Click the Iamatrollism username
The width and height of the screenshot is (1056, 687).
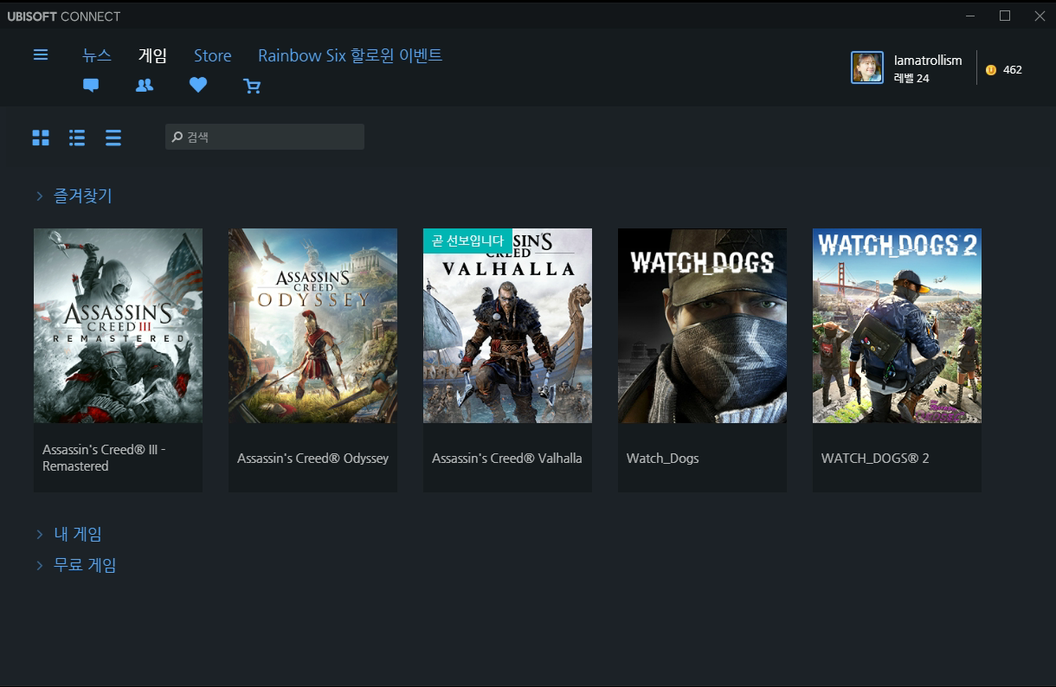(928, 61)
